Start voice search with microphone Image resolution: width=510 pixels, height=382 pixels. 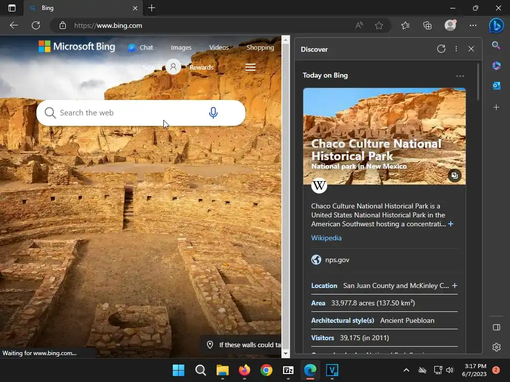(213, 113)
